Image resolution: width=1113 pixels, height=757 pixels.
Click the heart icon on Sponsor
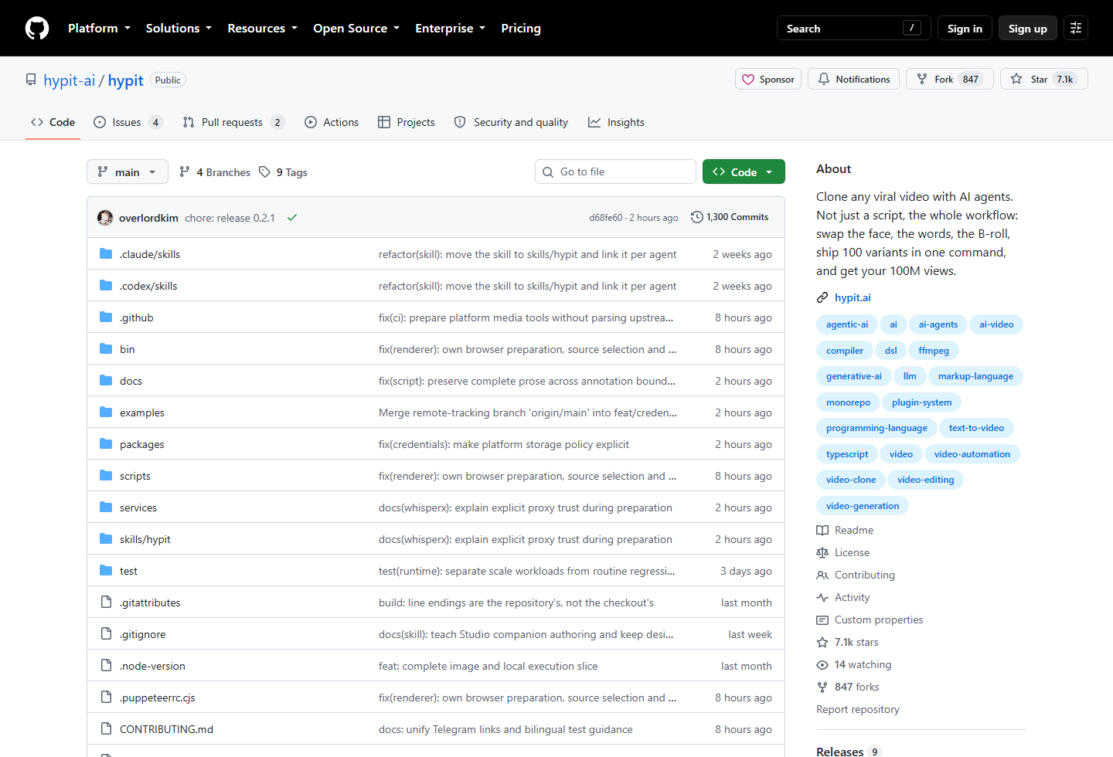tap(748, 80)
